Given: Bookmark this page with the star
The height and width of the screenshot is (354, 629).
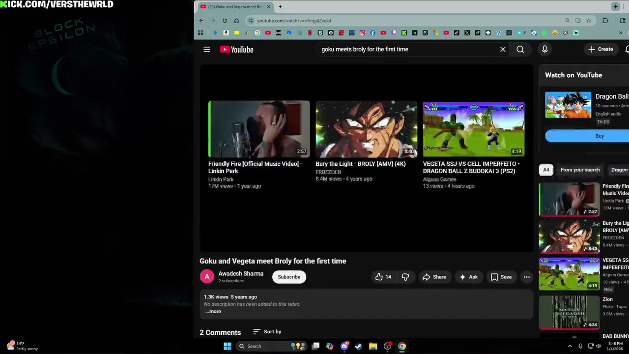Looking at the screenshot, I should click(588, 21).
